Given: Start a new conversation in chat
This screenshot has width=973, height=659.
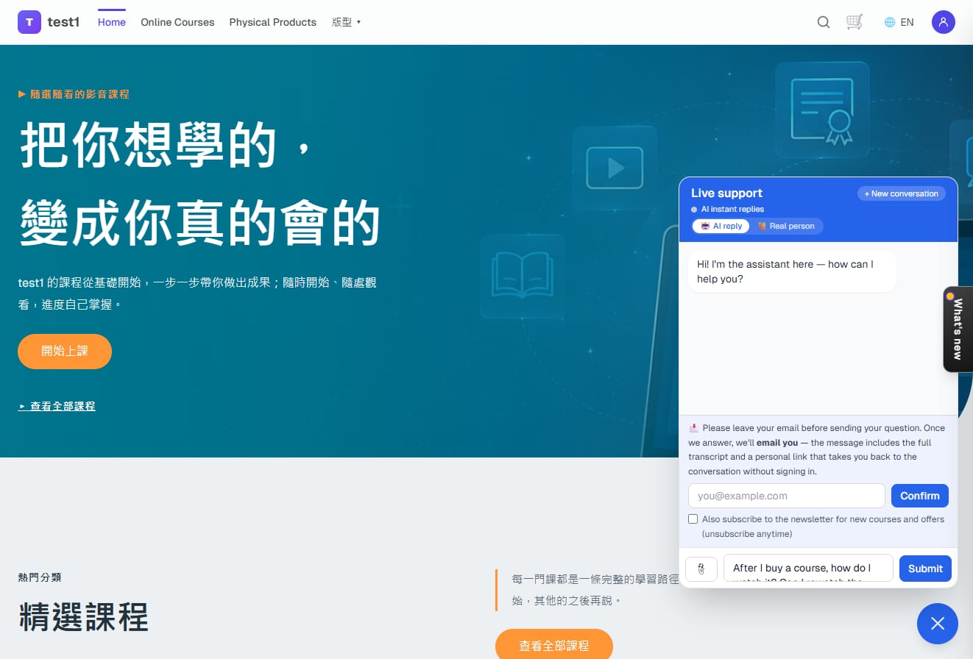Looking at the screenshot, I should (902, 193).
